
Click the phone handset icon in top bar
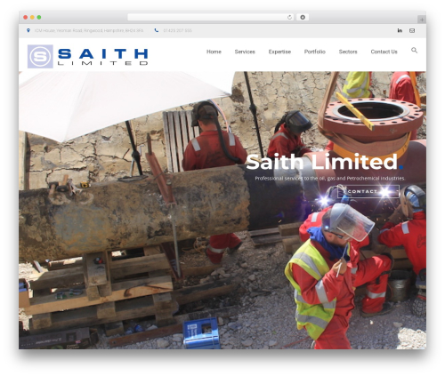[x=157, y=30]
